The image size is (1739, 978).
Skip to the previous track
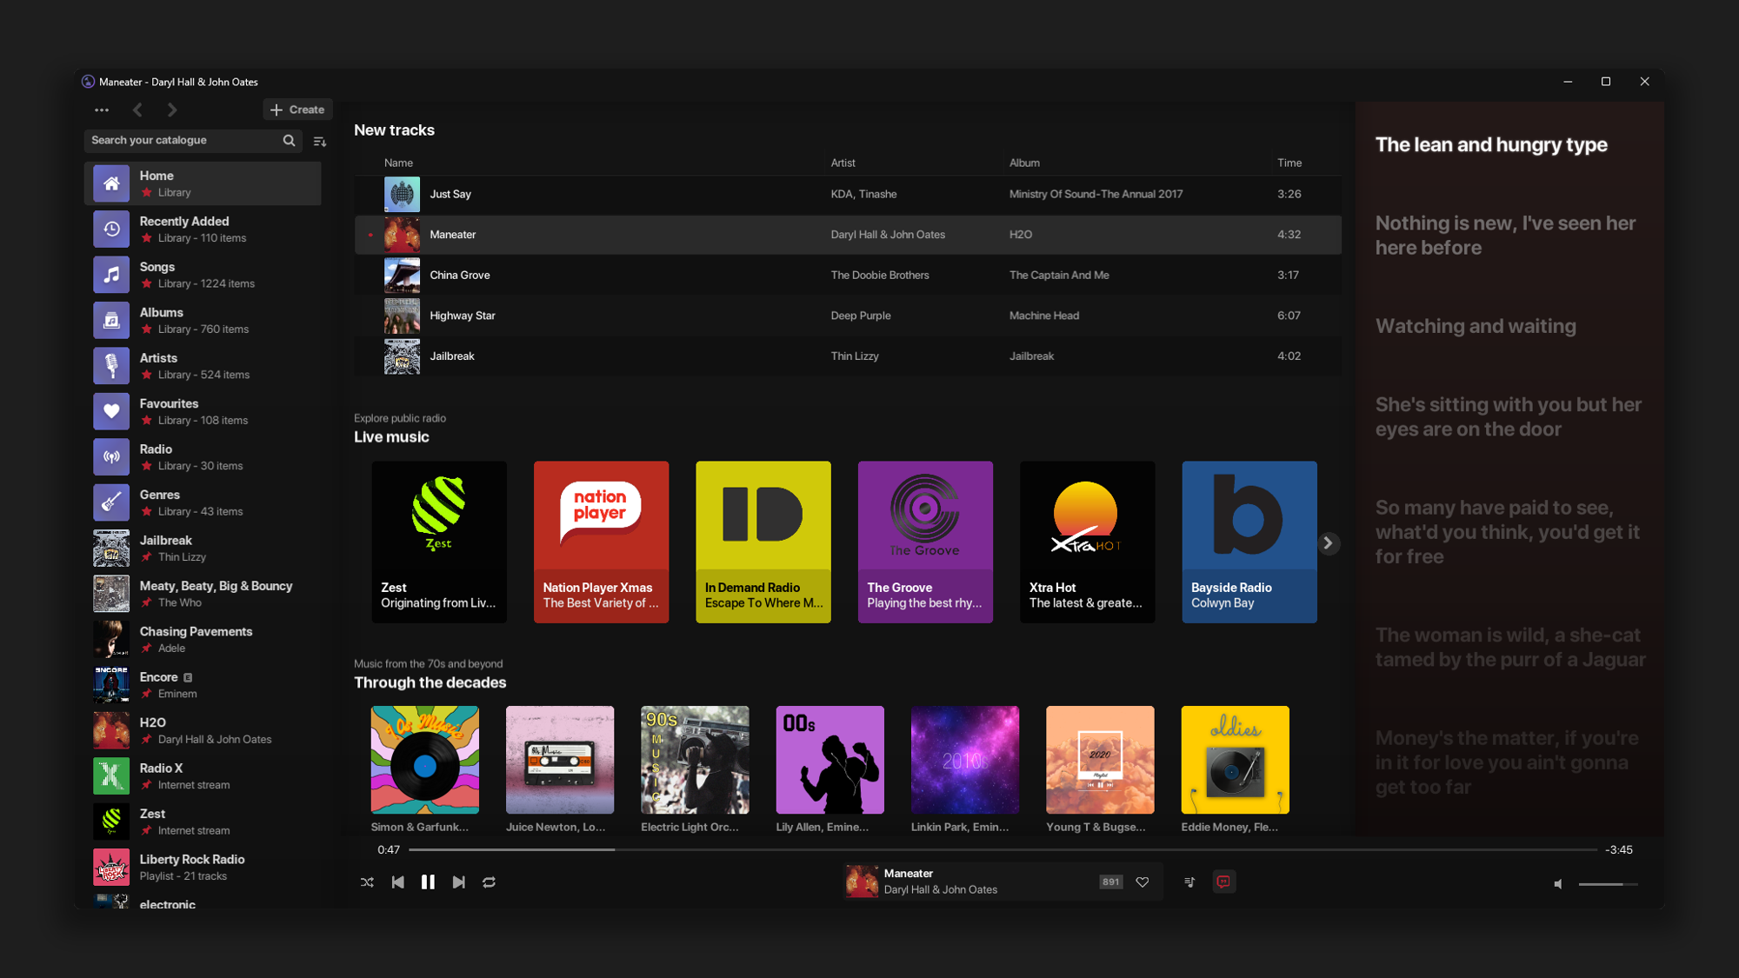pos(397,882)
